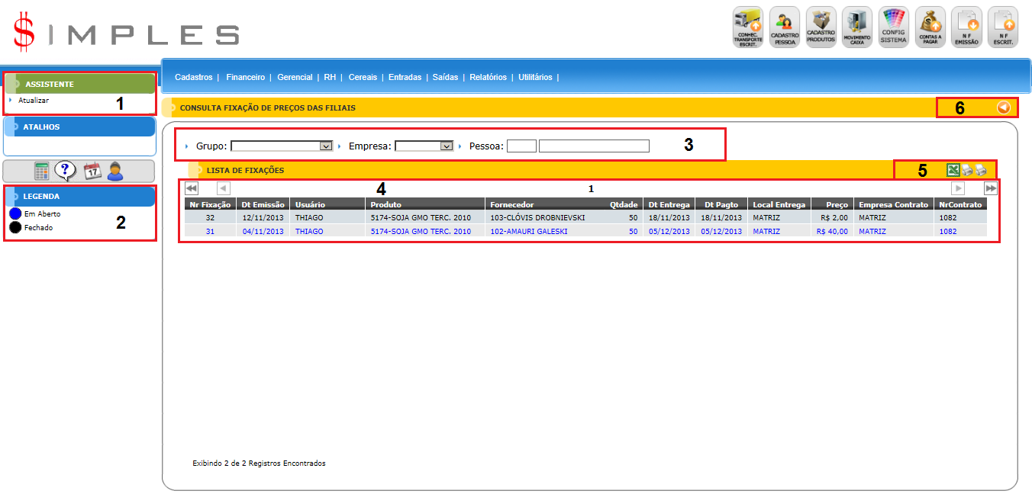Image resolution: width=1032 pixels, height=494 pixels.
Task: Click the blue Em Aberto legend circle
Action: 15,214
